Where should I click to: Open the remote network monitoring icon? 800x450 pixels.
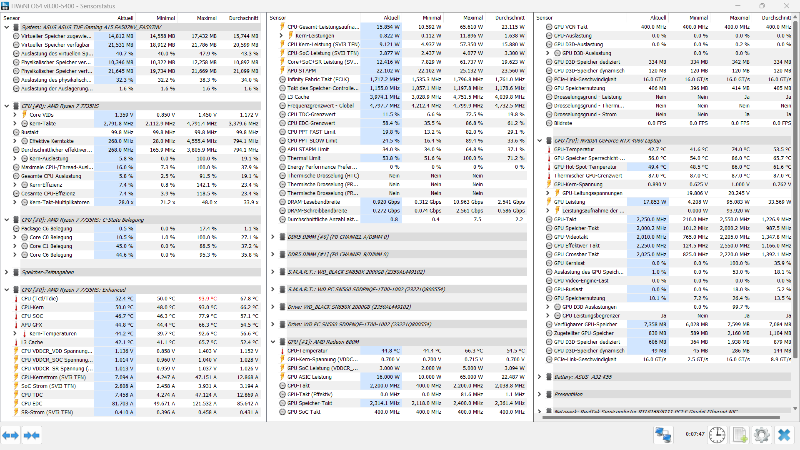point(663,435)
